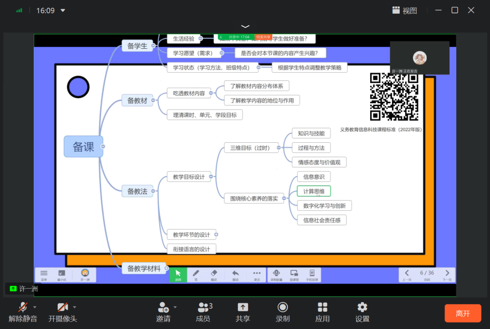The image size is (490, 329).
Task: Go to the next slide page
Action: [447, 274]
